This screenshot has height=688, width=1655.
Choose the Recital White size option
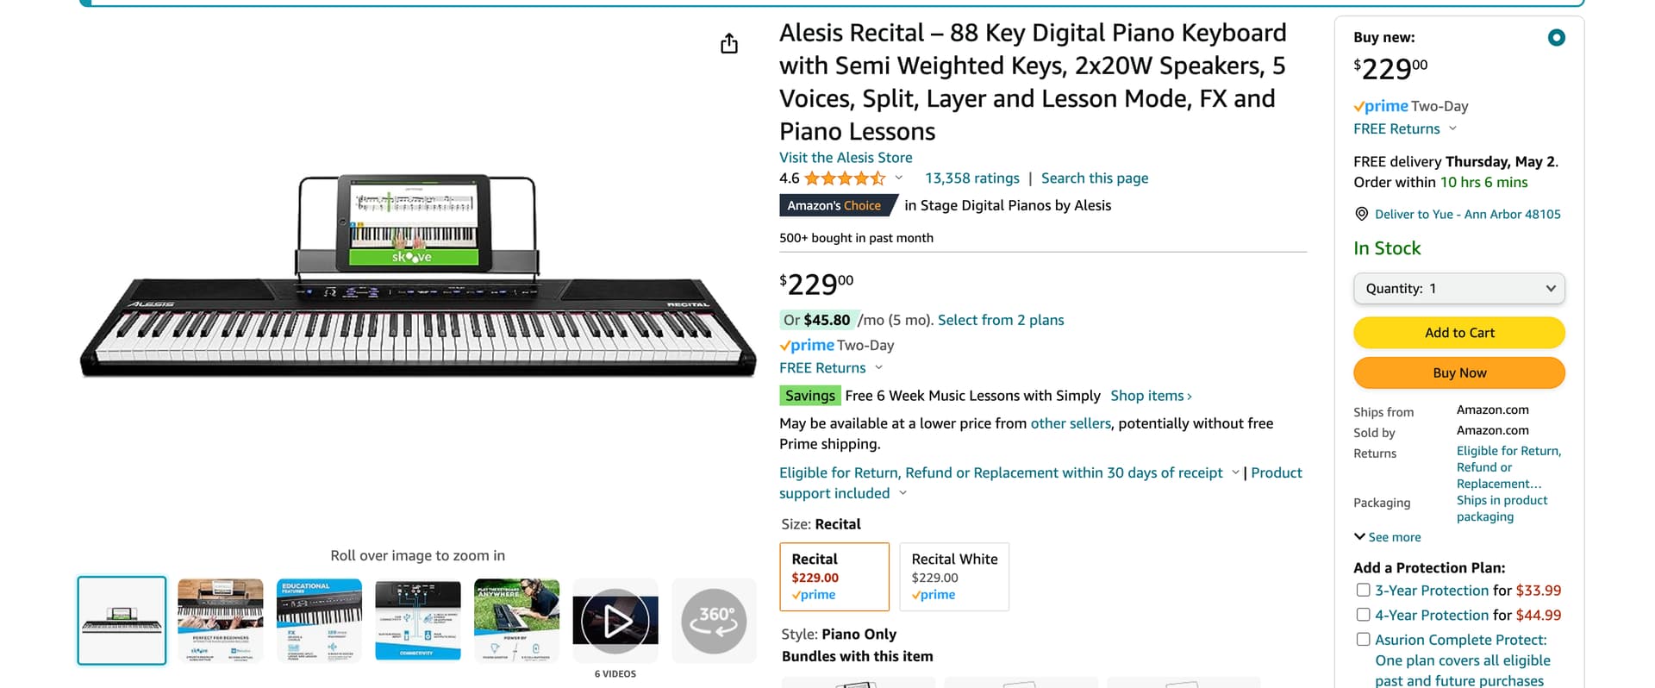tap(954, 577)
